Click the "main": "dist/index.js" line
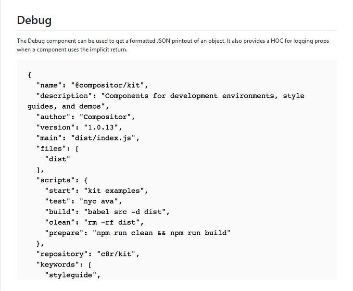This screenshot has width=353, height=291. 88,138
